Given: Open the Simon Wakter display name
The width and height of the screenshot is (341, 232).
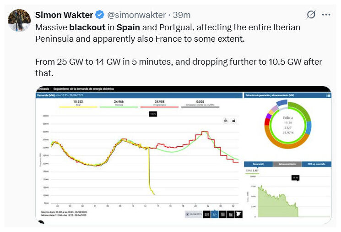Looking at the screenshot, I should 64,15.
